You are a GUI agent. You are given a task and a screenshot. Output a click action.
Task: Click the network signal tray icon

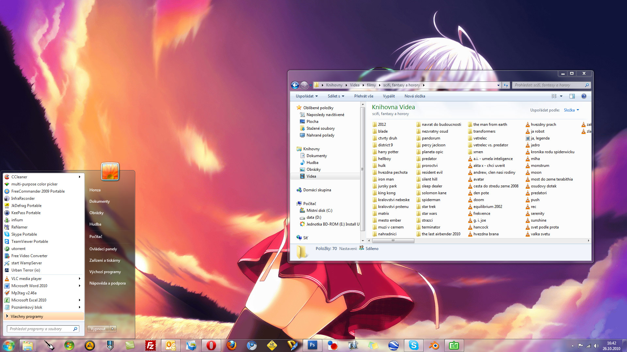click(588, 346)
